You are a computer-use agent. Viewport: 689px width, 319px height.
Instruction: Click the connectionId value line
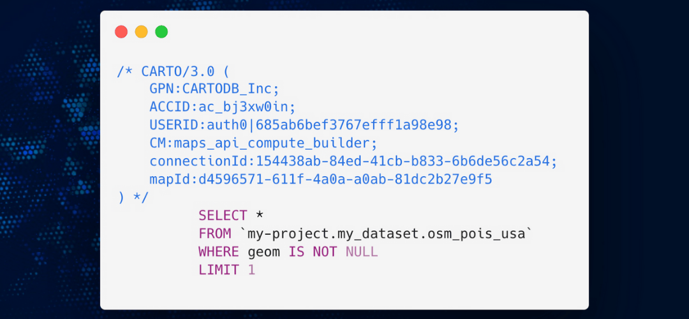click(353, 161)
